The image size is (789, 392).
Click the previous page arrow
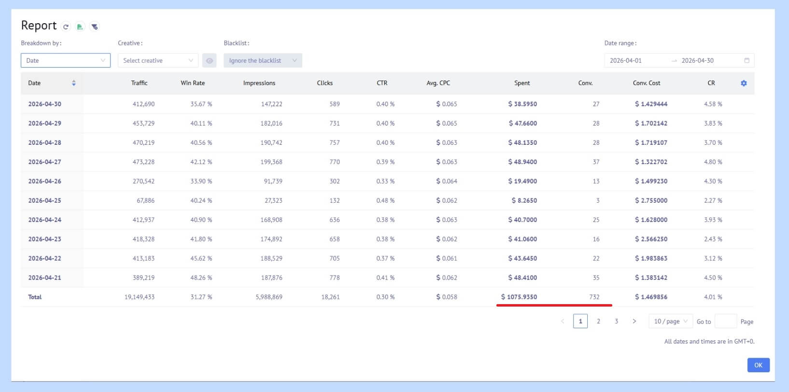click(x=563, y=321)
